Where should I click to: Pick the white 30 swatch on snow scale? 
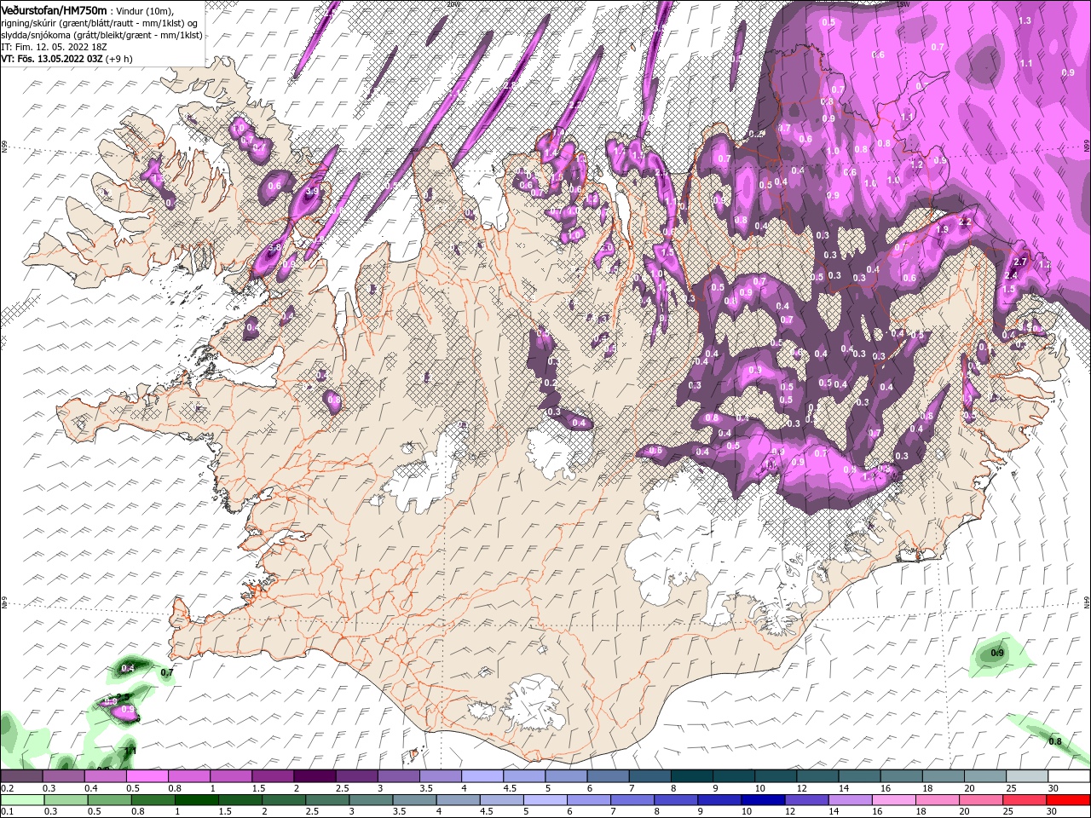[1068, 776]
